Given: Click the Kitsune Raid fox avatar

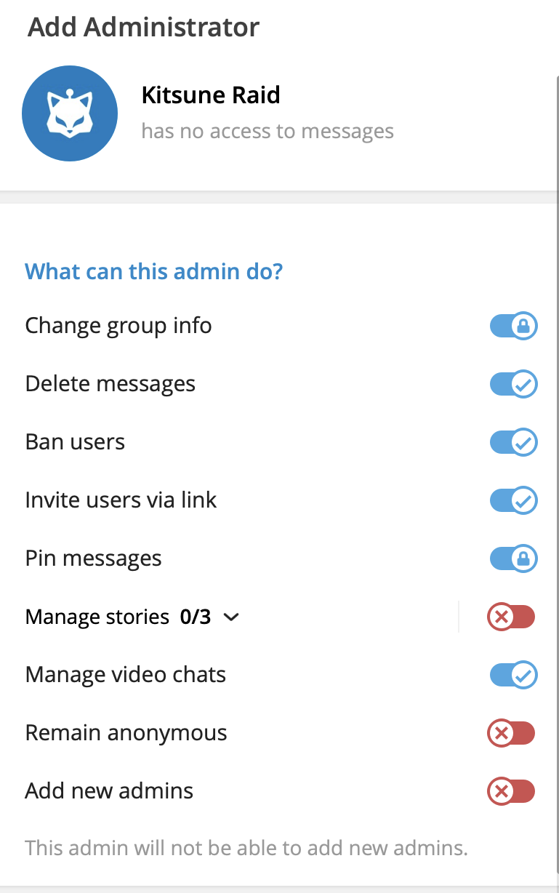Looking at the screenshot, I should 70,114.
